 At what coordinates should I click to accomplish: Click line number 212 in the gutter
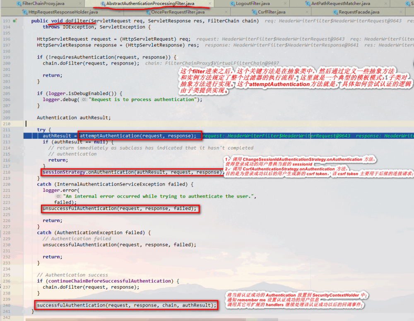pos(7,136)
